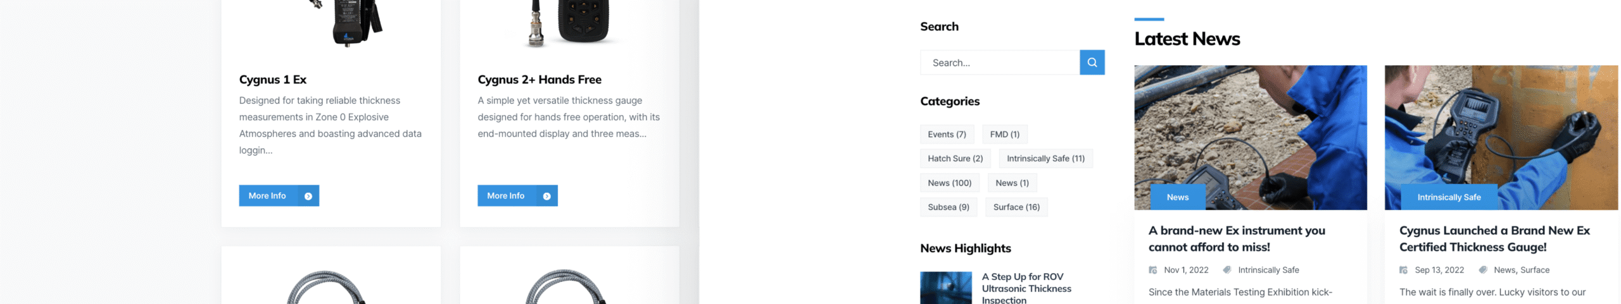Open the Cygnus 2+ Hands Free product title
1621x304 pixels.
[x=539, y=80]
